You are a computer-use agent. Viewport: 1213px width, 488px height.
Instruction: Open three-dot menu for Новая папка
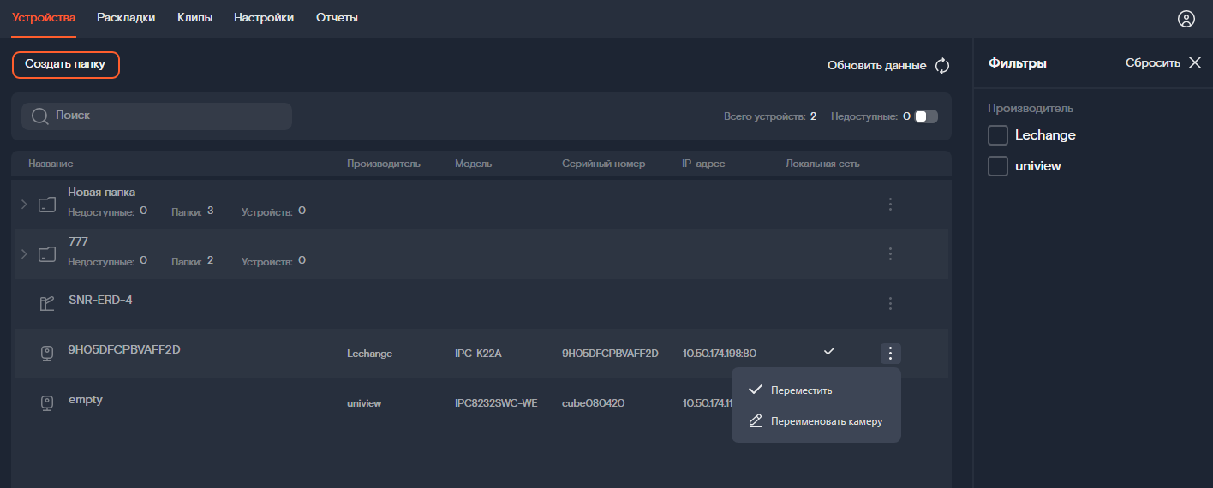(890, 204)
